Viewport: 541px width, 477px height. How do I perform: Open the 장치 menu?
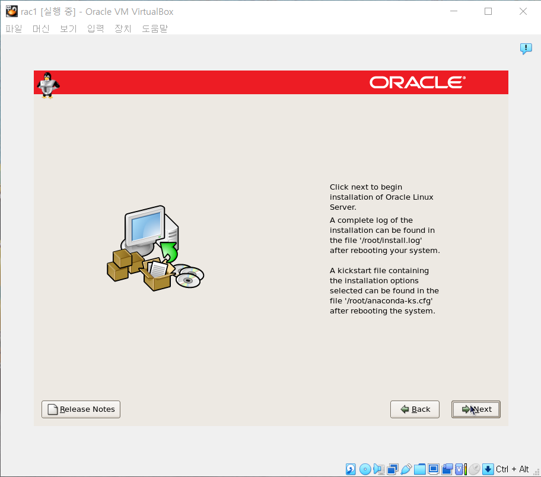123,28
